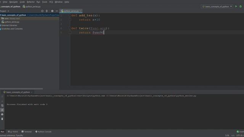Viewport: 244px width, 137px height.
Task: Open the Help menu
Action: 67,2
